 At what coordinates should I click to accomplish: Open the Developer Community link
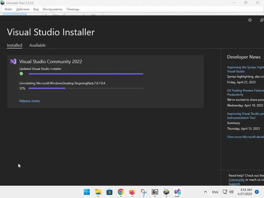(x=236, y=180)
